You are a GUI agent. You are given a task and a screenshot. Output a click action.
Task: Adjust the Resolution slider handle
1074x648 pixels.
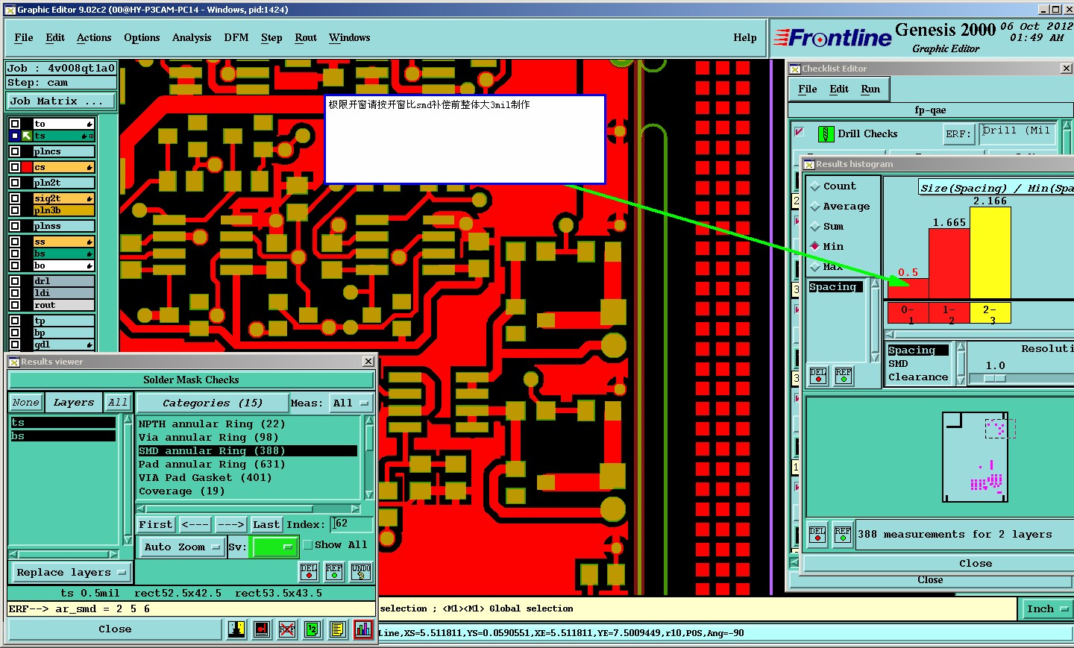pyautogui.click(x=995, y=378)
